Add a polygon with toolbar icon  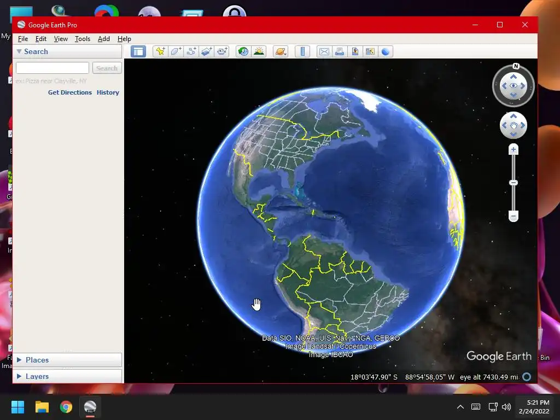pos(176,51)
